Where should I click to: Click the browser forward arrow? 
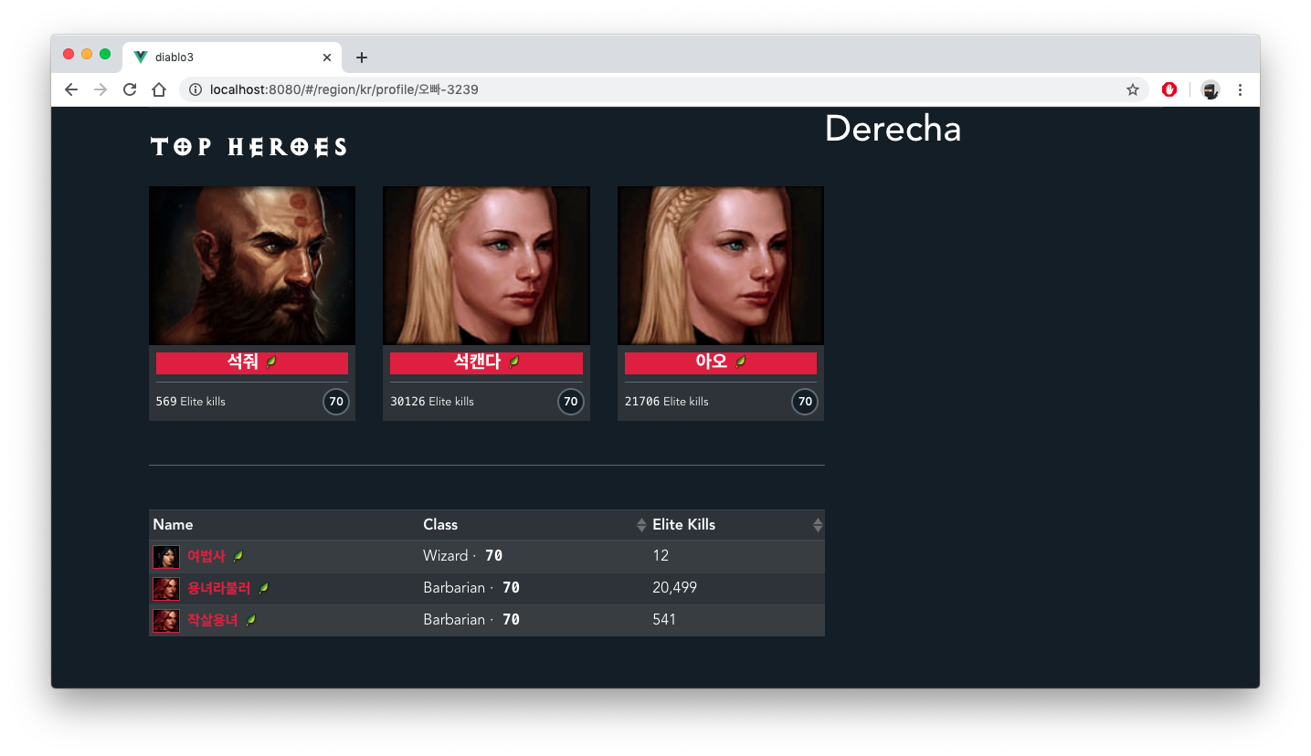tap(100, 89)
